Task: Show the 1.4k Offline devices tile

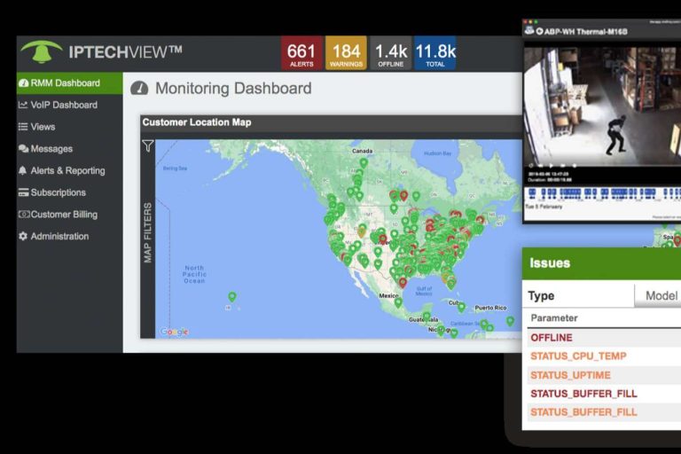Action: pyautogui.click(x=390, y=53)
